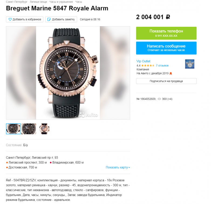Open the Личные вещи breadcrumb

[38, 2]
